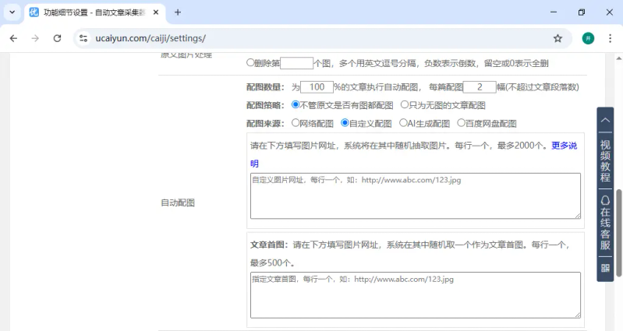Open the QR code icon in side panel

605,268
